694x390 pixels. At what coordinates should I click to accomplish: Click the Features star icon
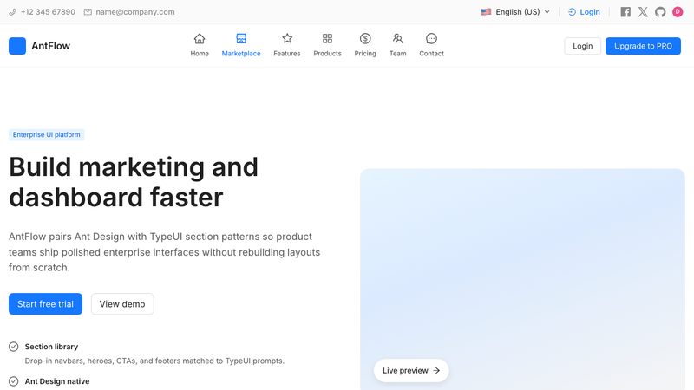tap(287, 39)
